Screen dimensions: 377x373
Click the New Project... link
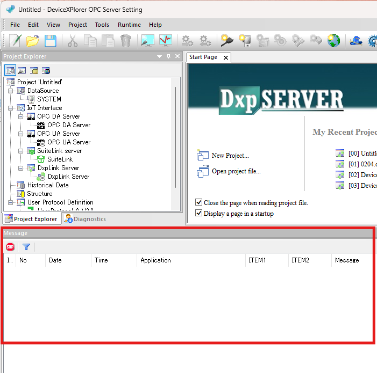click(x=230, y=156)
